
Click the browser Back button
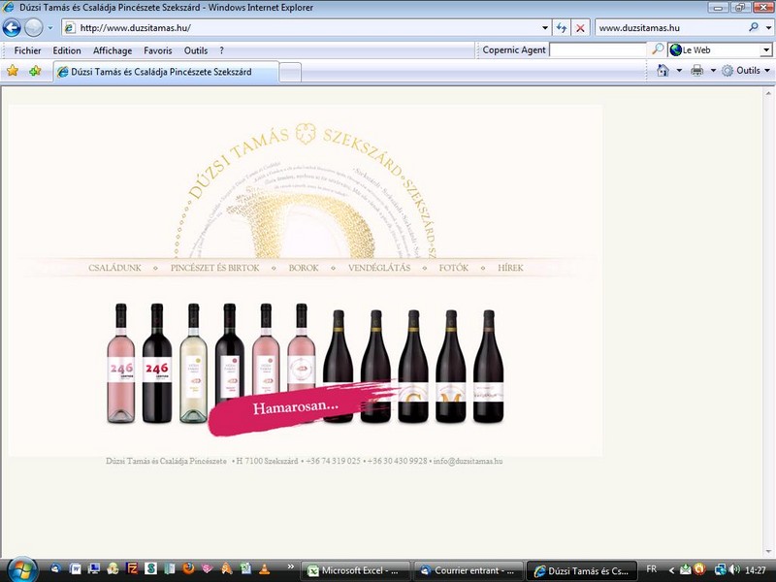coord(12,28)
